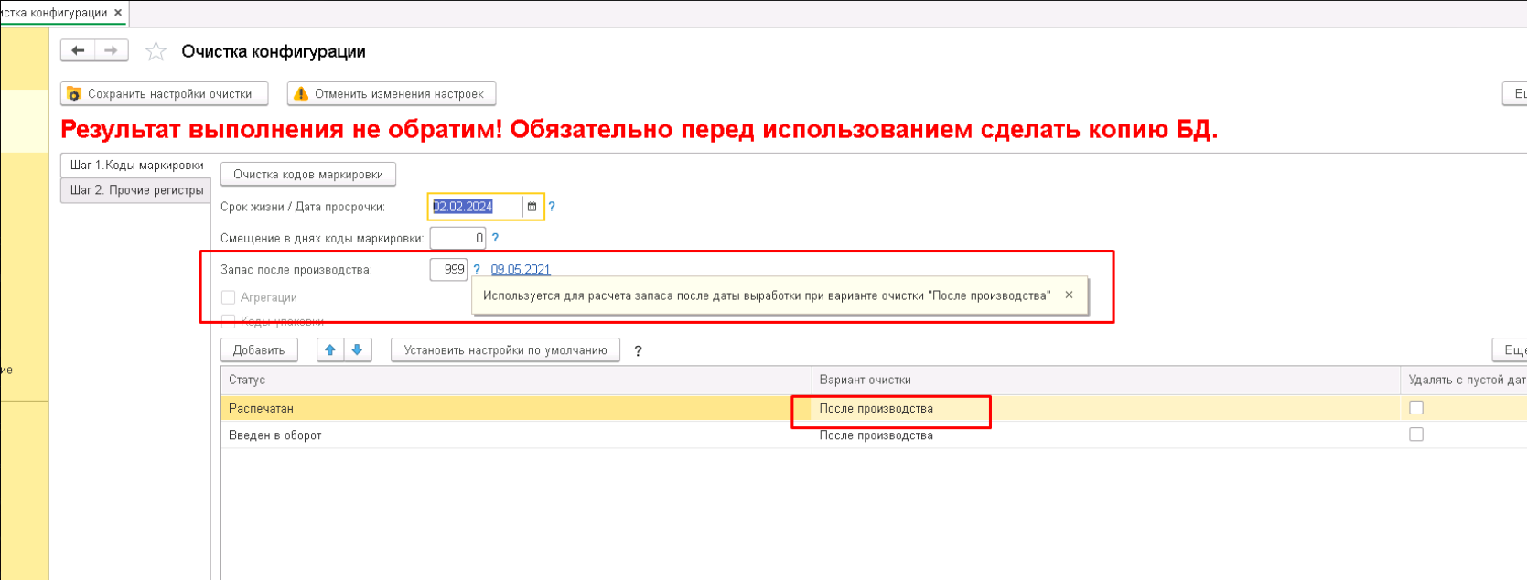
Task: Click the offset days field showing 0
Action: (x=457, y=238)
